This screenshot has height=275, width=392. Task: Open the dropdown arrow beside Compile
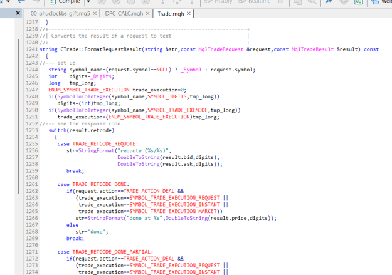point(88,2)
